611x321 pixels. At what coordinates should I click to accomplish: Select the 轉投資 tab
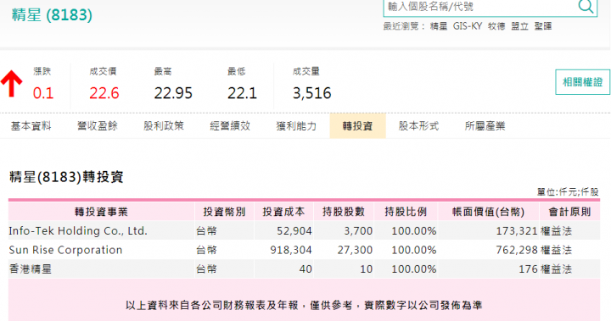pos(358,125)
